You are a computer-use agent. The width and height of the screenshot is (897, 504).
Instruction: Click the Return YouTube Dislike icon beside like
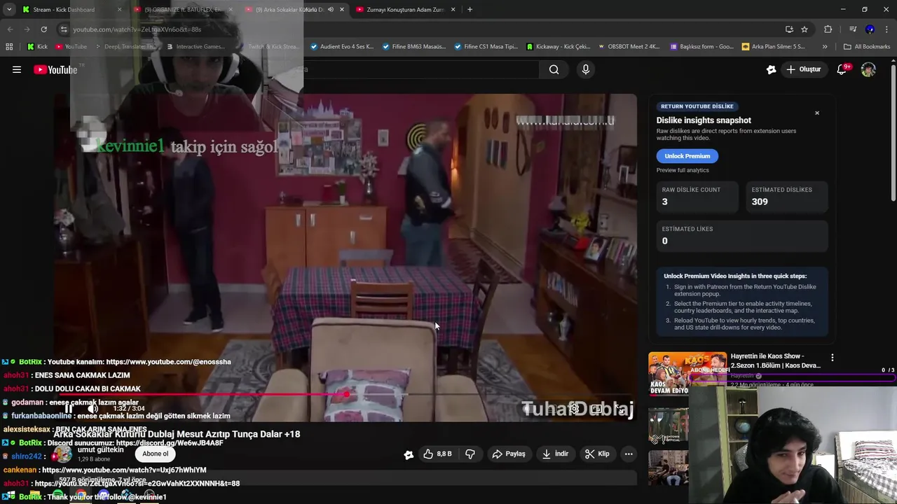(x=409, y=454)
